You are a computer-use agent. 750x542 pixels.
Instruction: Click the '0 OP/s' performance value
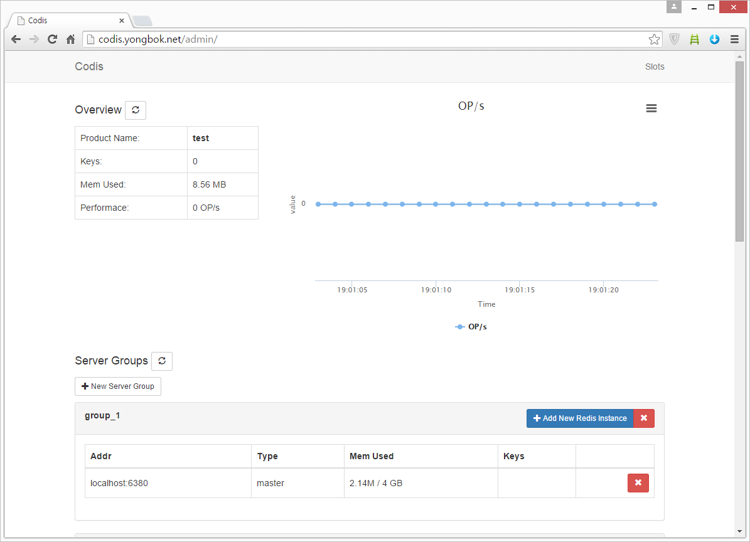pyautogui.click(x=206, y=208)
